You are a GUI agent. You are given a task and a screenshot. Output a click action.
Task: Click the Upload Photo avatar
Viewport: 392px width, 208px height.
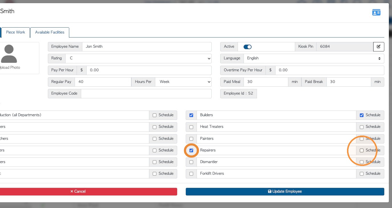click(9, 54)
